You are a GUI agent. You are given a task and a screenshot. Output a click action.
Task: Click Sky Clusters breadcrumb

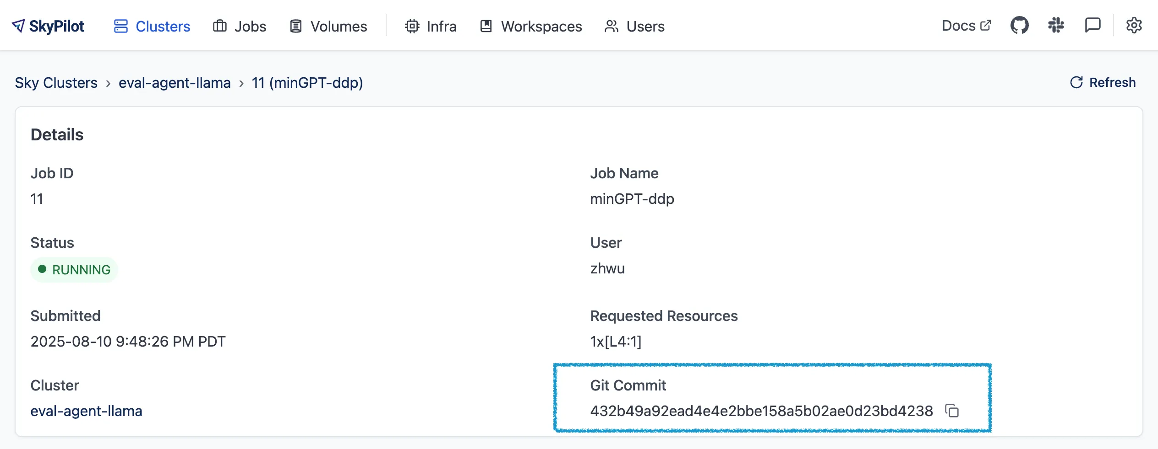coord(56,83)
